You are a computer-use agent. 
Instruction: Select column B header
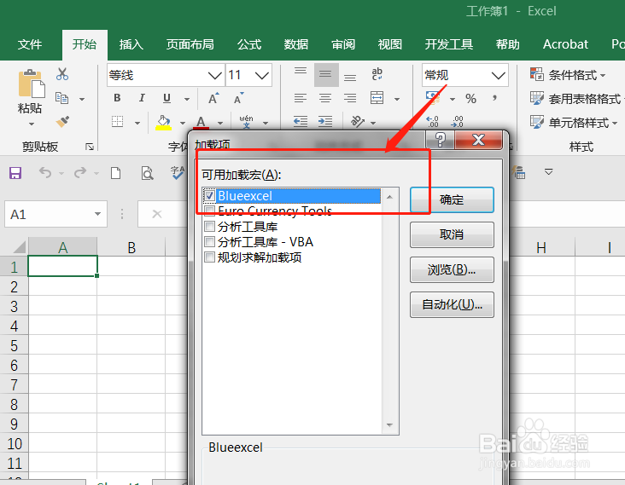131,247
